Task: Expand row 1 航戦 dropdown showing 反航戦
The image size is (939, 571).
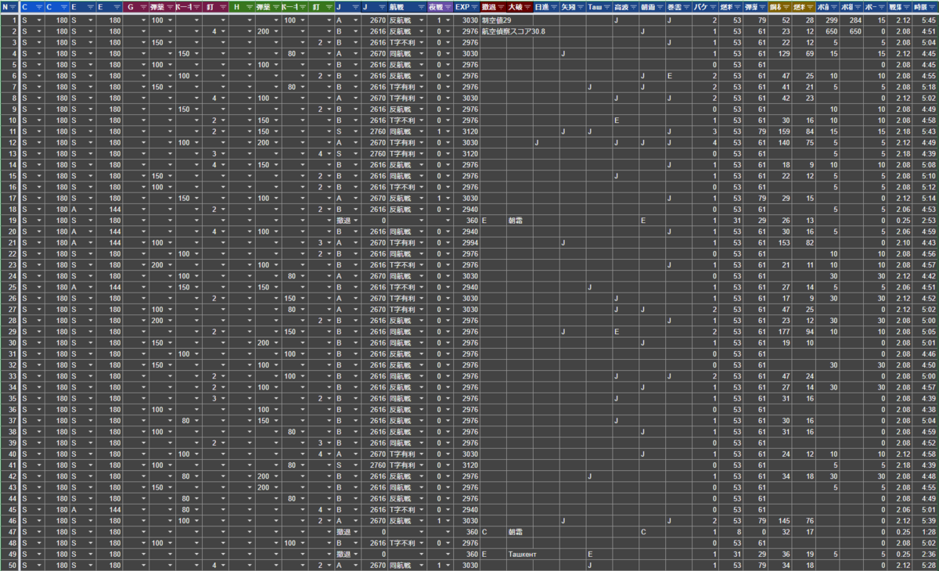Action: coord(422,20)
